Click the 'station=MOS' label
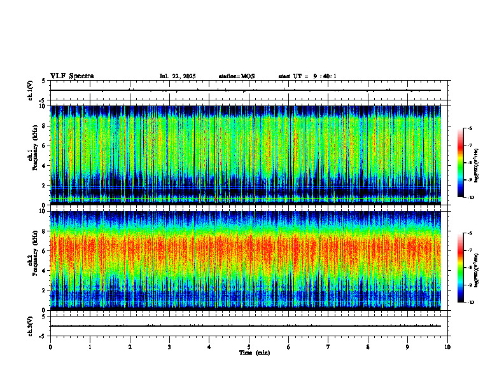 click(x=237, y=76)
